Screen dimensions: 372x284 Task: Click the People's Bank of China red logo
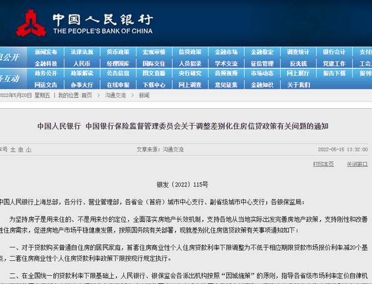click(x=31, y=23)
